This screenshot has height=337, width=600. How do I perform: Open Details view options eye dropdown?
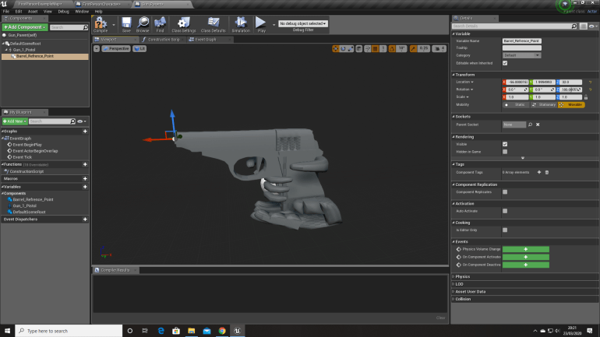coord(593,26)
